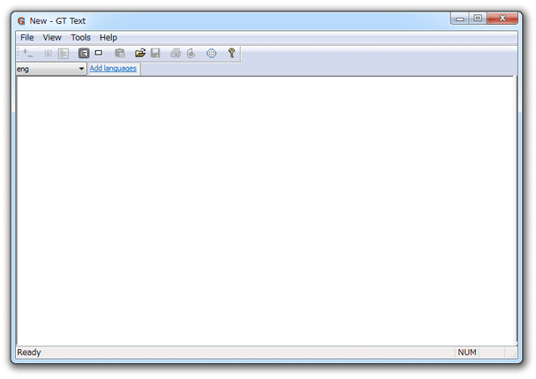Open the eng language dropdown

pos(51,69)
